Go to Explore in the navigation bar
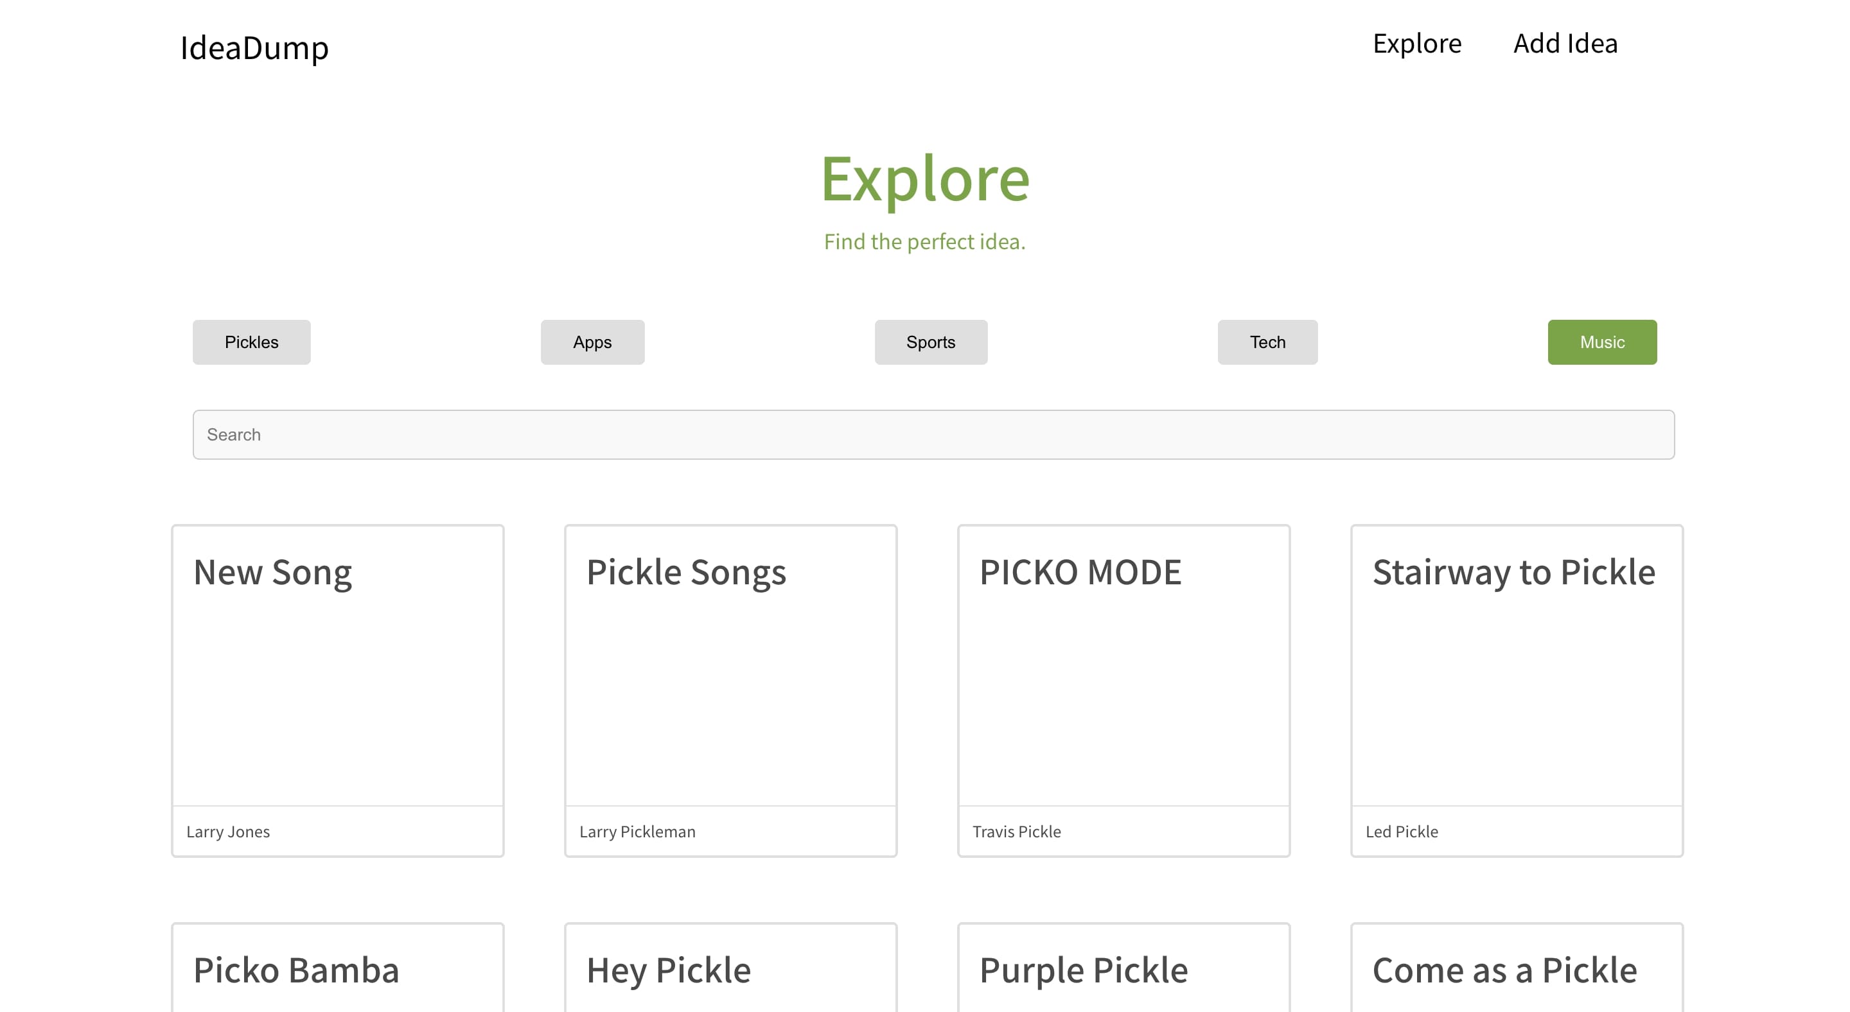The width and height of the screenshot is (1850, 1012). (x=1417, y=44)
